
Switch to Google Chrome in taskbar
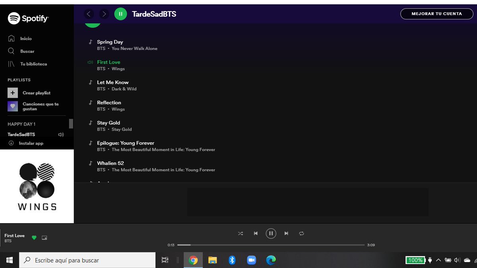[x=193, y=260]
